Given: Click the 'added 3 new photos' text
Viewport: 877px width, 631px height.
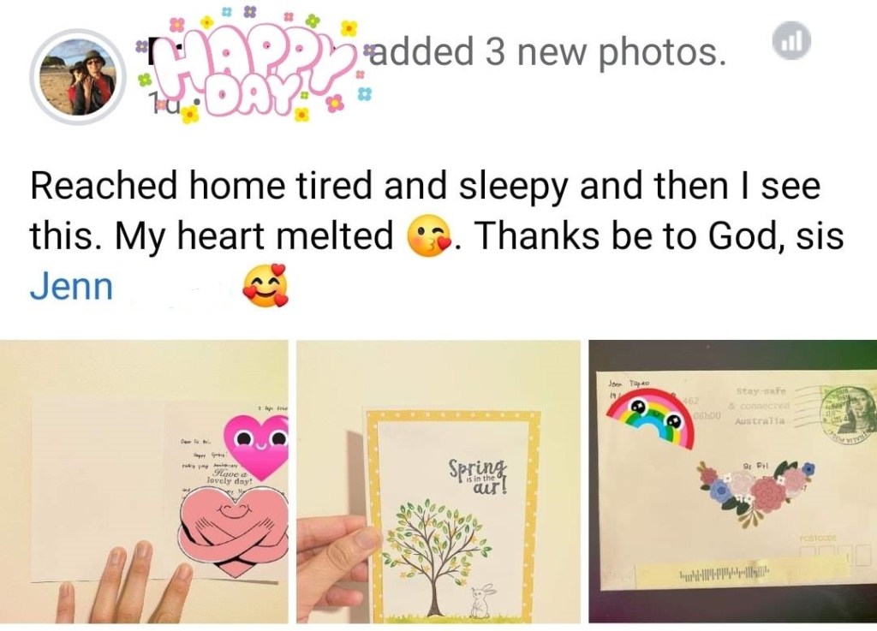Looking at the screenshot, I should pos(549,51).
